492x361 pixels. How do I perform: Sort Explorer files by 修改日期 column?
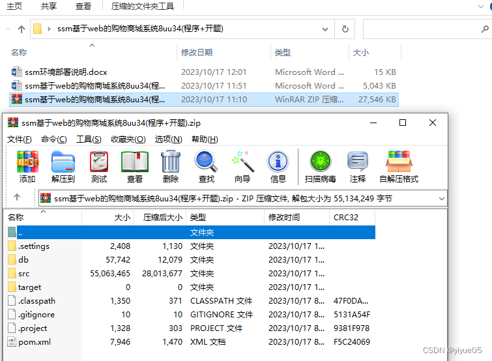tap(224, 52)
